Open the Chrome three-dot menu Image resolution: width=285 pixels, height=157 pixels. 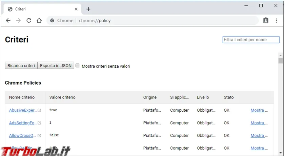[276, 21]
